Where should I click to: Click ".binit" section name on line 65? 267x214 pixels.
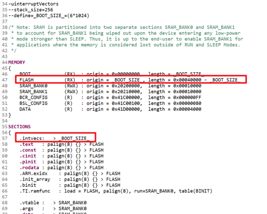coord(28,185)
